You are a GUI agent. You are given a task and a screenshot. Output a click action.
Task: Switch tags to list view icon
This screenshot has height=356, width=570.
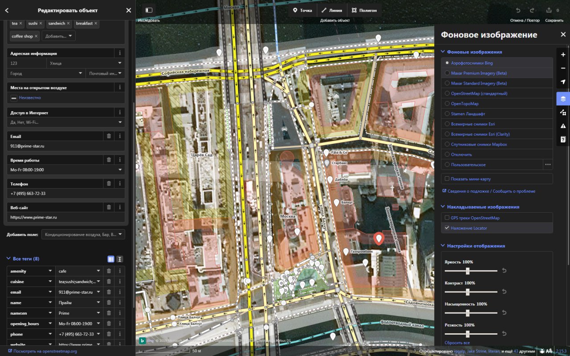click(111, 259)
